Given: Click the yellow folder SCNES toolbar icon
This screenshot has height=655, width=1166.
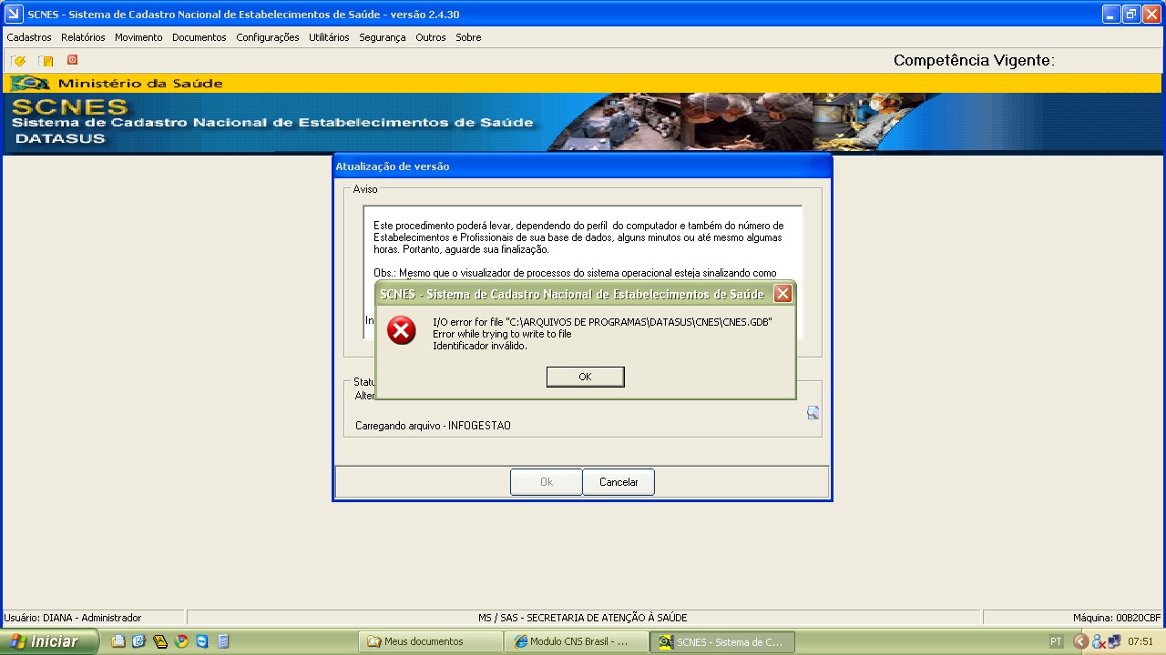Looking at the screenshot, I should pos(46,61).
